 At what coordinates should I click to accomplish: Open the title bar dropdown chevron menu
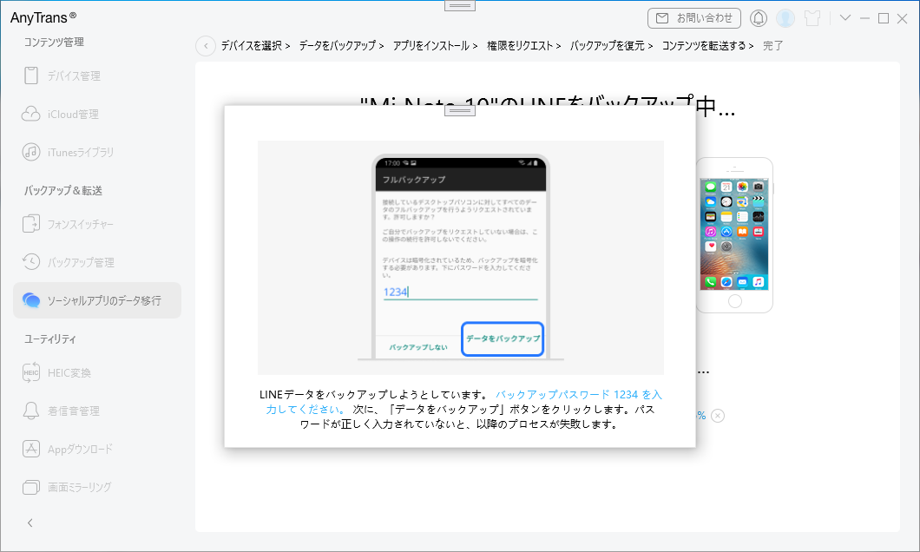[844, 17]
